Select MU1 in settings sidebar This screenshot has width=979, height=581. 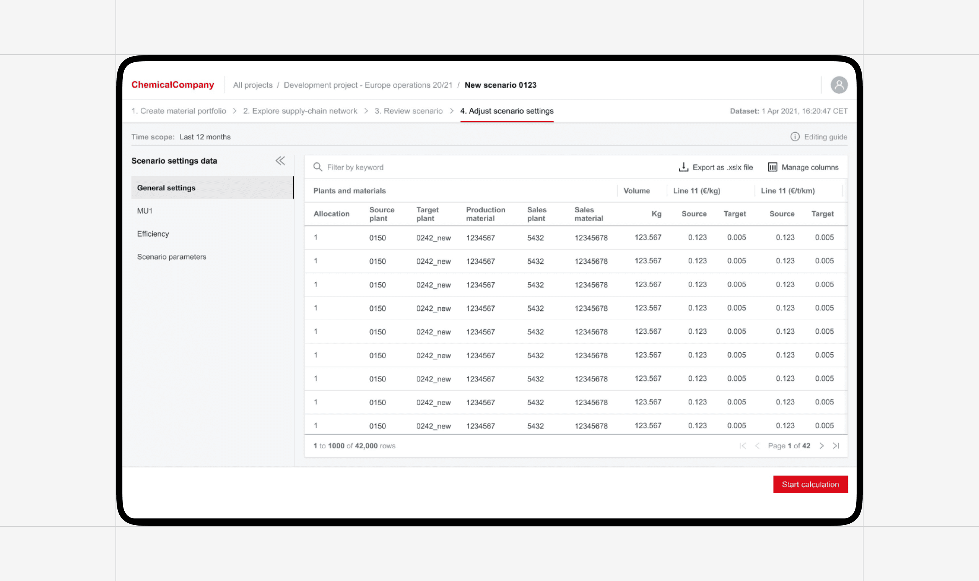[145, 211]
